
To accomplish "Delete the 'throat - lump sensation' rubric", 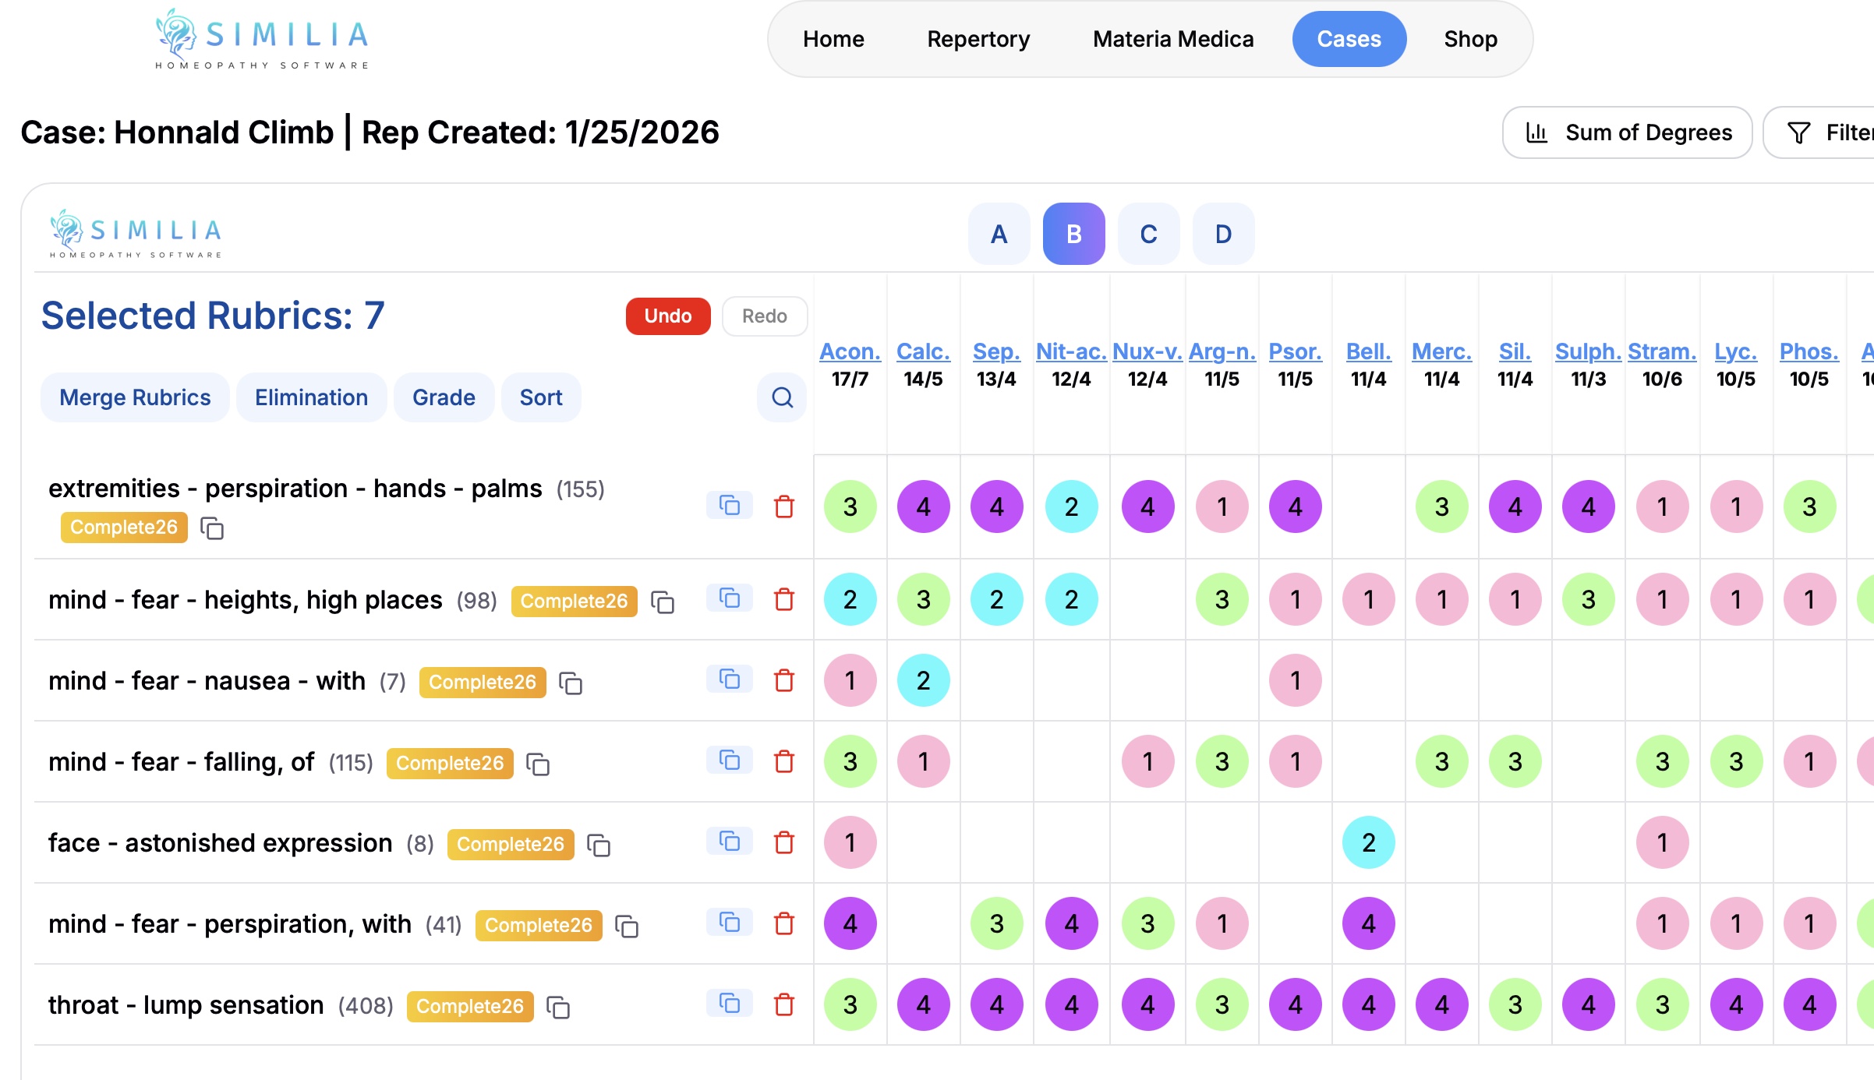I will [x=784, y=1004].
